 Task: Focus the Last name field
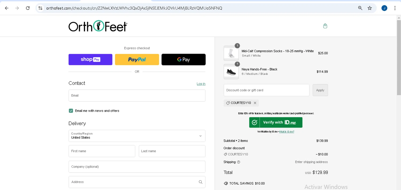coord(172,151)
